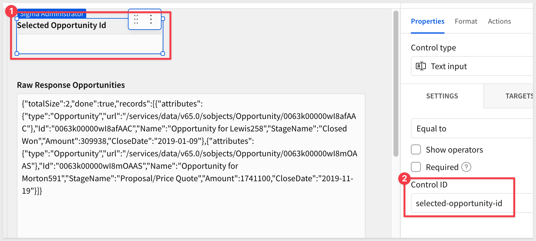Select the SETTINGS tab
Viewport: 536px width, 241px height.
coord(442,96)
